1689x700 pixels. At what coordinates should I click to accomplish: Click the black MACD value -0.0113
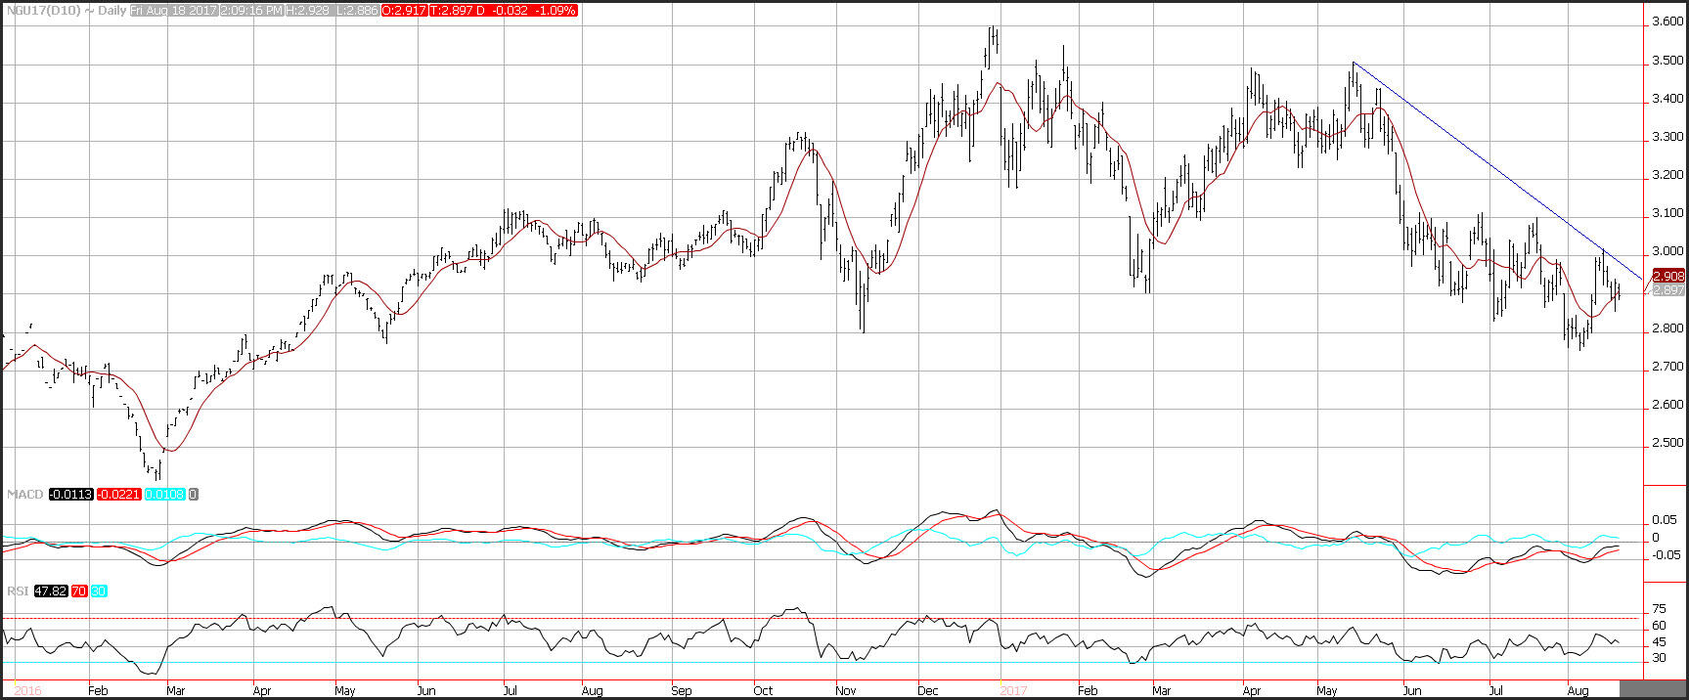pyautogui.click(x=71, y=495)
